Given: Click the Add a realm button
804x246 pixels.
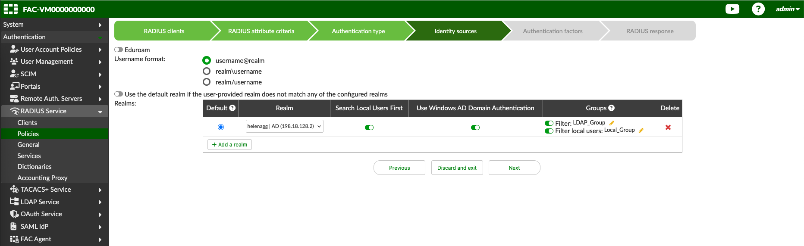Looking at the screenshot, I should [x=229, y=145].
